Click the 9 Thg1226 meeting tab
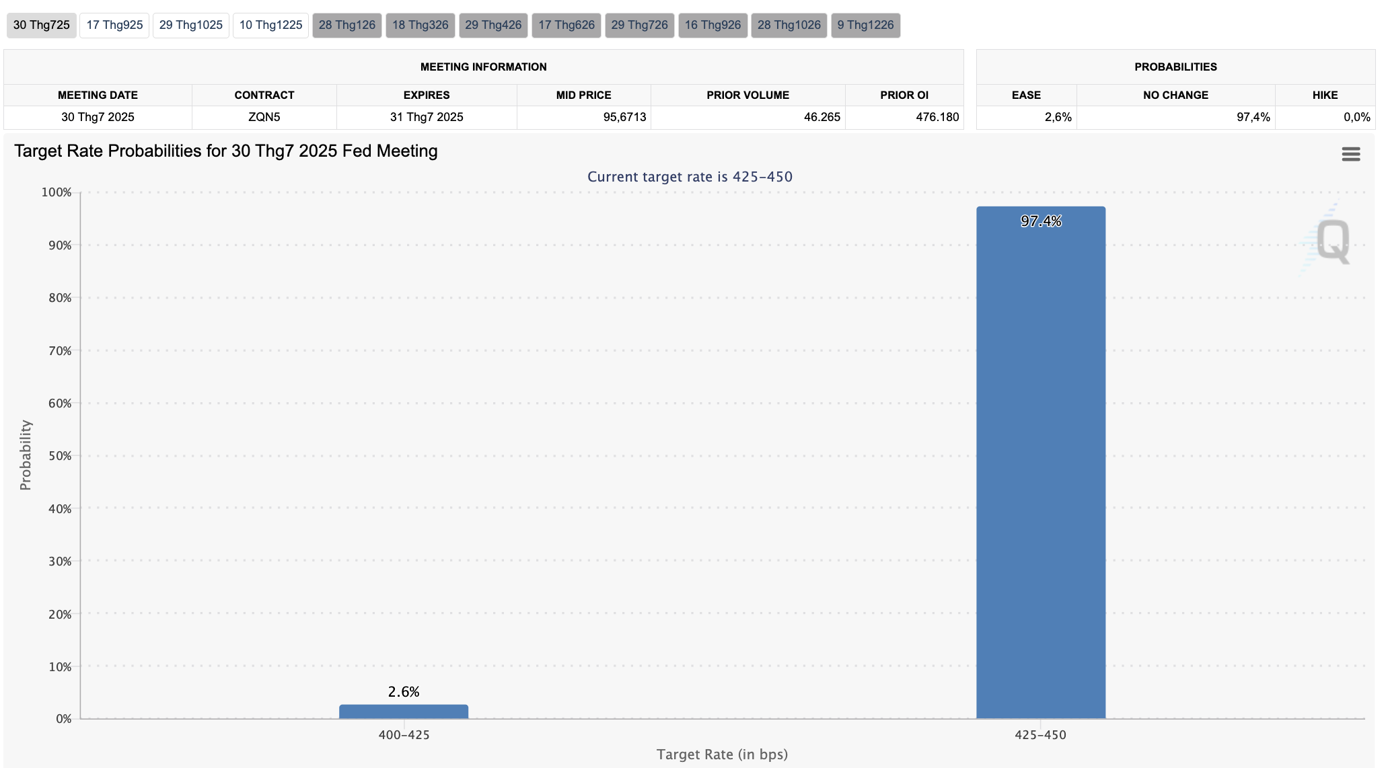1386x768 pixels. [x=865, y=26]
